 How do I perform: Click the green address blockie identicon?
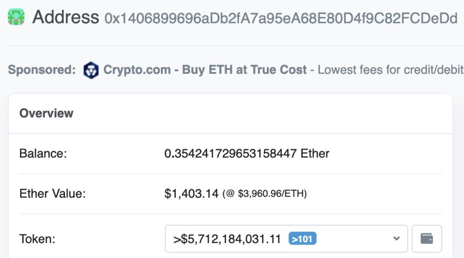[x=16, y=17]
